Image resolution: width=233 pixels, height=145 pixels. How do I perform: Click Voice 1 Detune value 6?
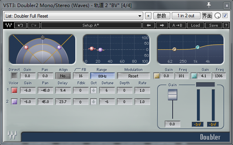pos(107,90)
